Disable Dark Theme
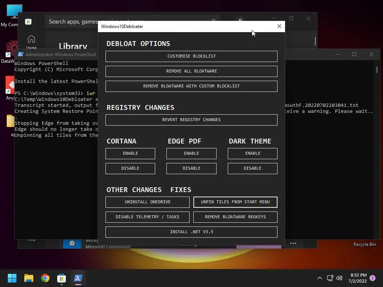383x287 pixels. click(x=252, y=168)
